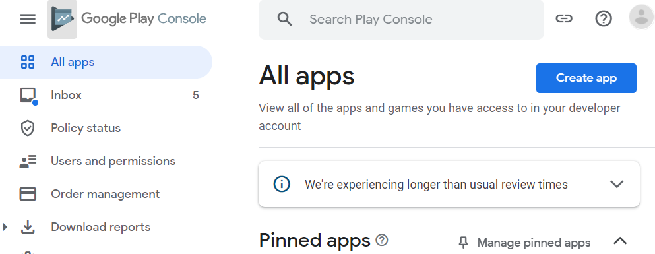The image size is (655, 254).
Task: Select All apps in the sidebar
Action: pos(106,62)
